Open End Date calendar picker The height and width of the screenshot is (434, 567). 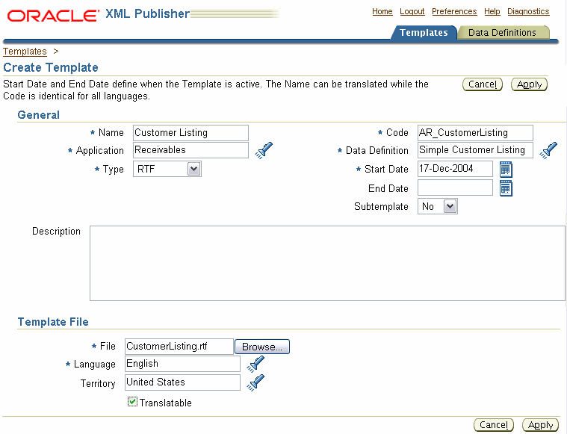(506, 188)
